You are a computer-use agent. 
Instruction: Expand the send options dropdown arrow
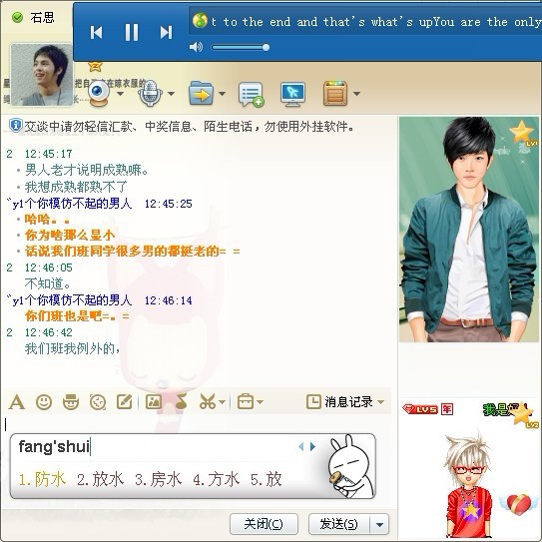pyautogui.click(x=379, y=524)
